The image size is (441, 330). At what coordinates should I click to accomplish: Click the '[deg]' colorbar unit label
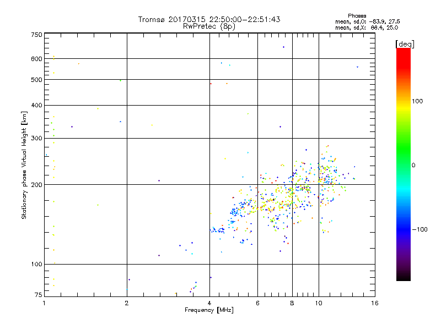click(405, 44)
